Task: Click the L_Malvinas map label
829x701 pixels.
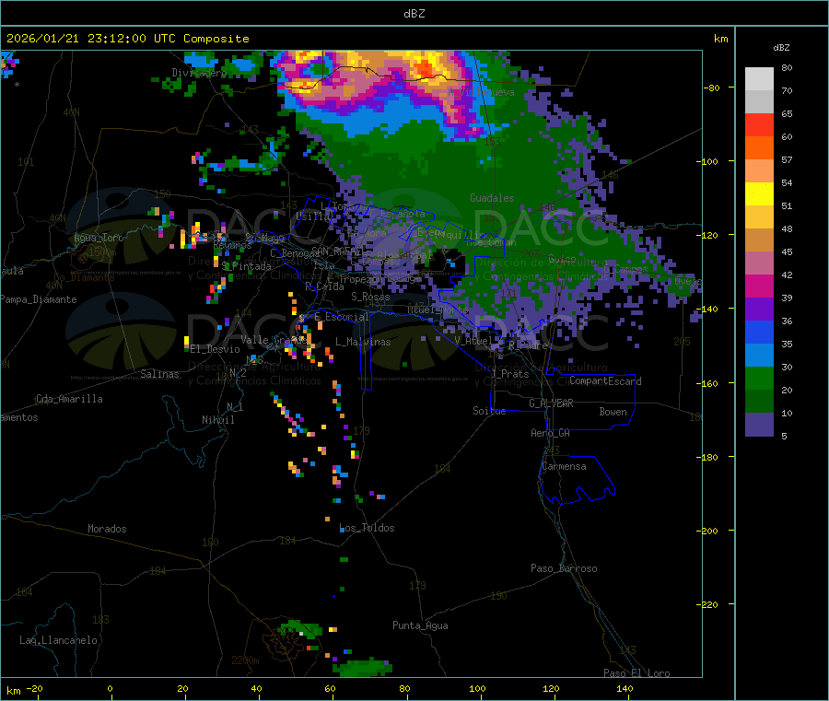Action: click(x=363, y=342)
